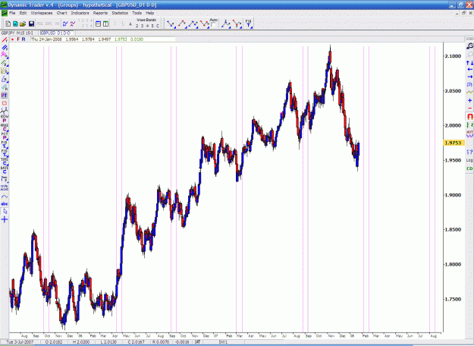Open the File menu
This screenshot has height=346, width=474.
tap(12, 13)
